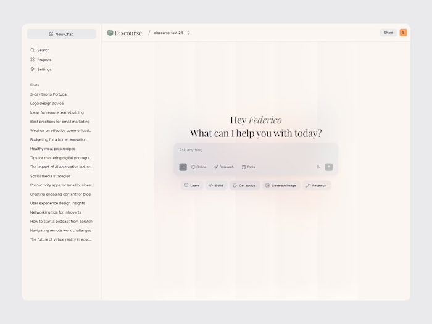Open chat 'Webinar on effective communicati...'
Image resolution: width=432 pixels, height=324 pixels.
tap(60, 131)
